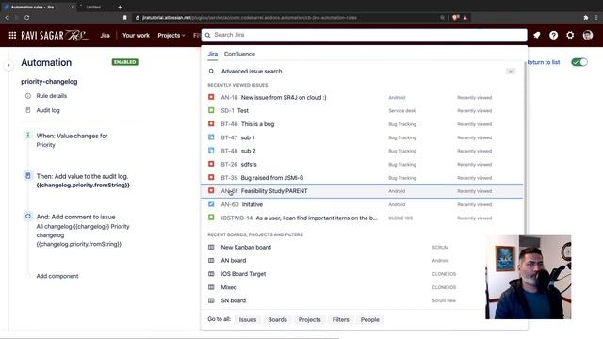Select And: Add comment to issue
The height and width of the screenshot is (339, 603).
(83, 230)
